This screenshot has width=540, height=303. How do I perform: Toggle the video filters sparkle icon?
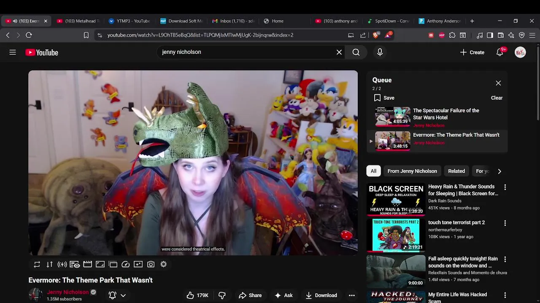tap(138, 264)
